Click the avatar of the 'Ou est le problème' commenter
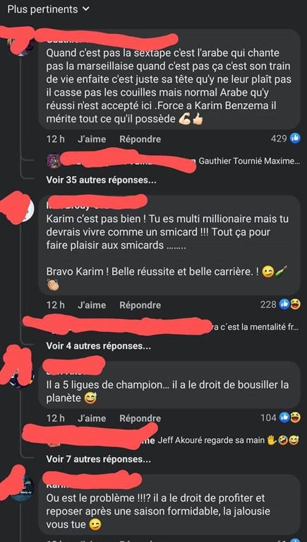 pyautogui.click(x=21, y=489)
